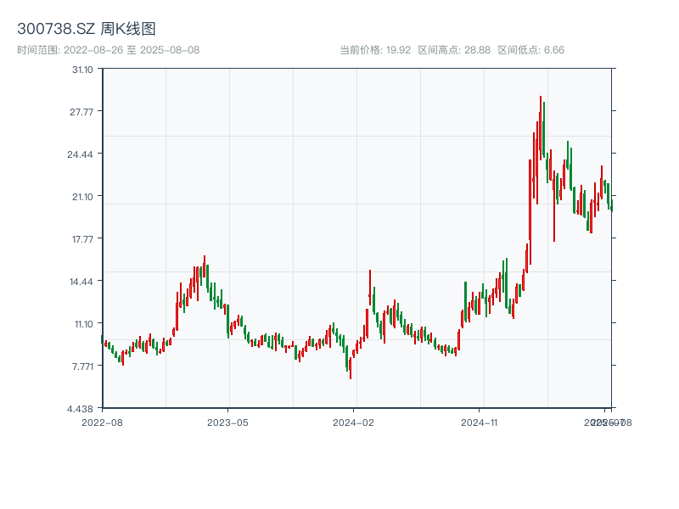Click y-axis label 27.77
Image resolution: width=679 pixels, height=509 pixels.
(x=81, y=112)
